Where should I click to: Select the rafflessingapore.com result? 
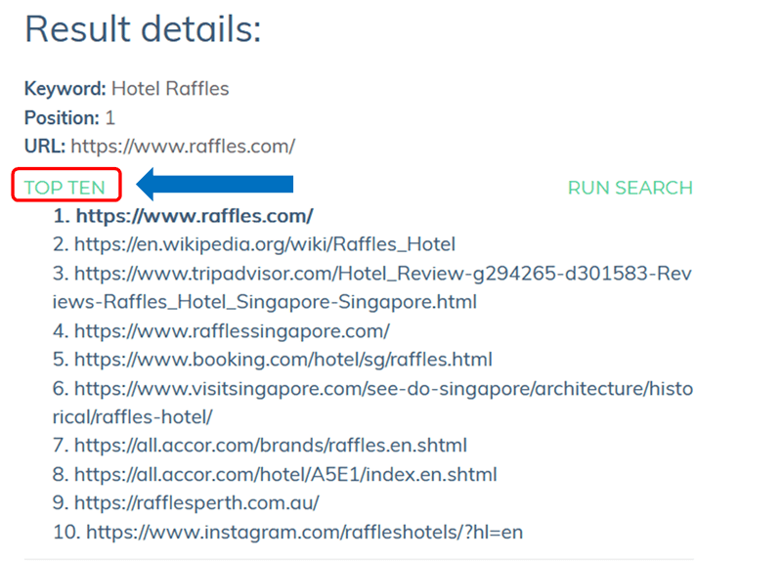point(232,330)
